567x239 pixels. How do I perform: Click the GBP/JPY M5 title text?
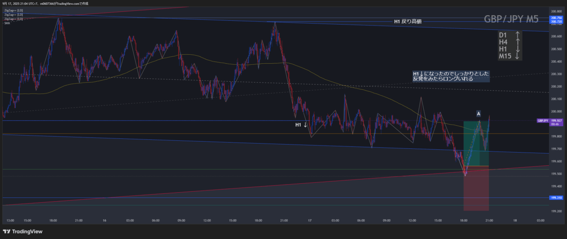point(511,19)
